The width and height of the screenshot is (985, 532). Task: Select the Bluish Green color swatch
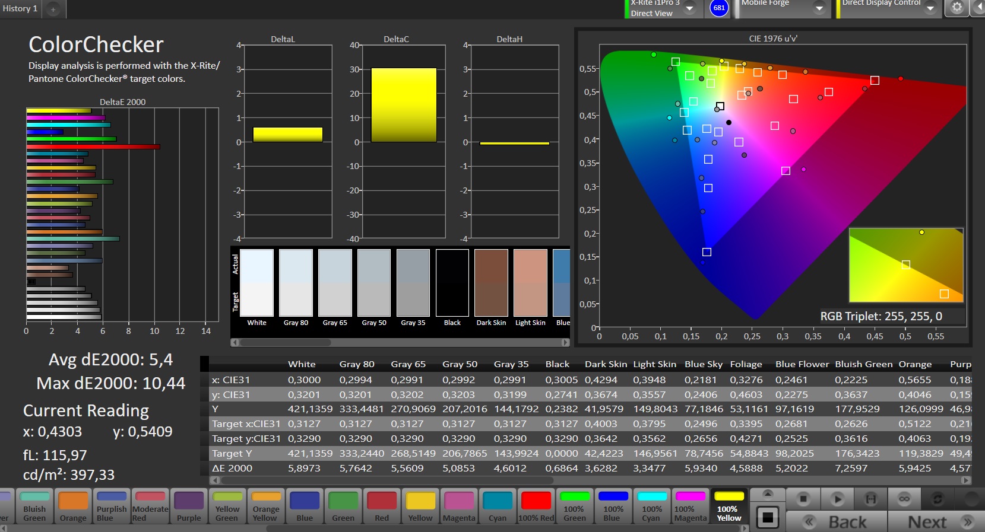[34, 506]
